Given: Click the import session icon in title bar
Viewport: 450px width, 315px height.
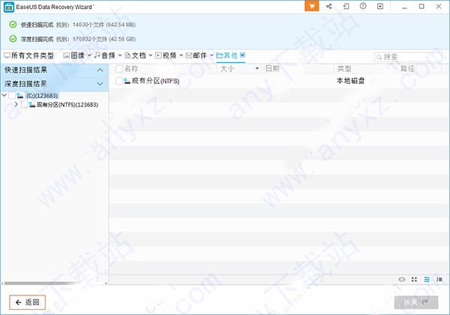Looking at the screenshot, I should tap(346, 6).
